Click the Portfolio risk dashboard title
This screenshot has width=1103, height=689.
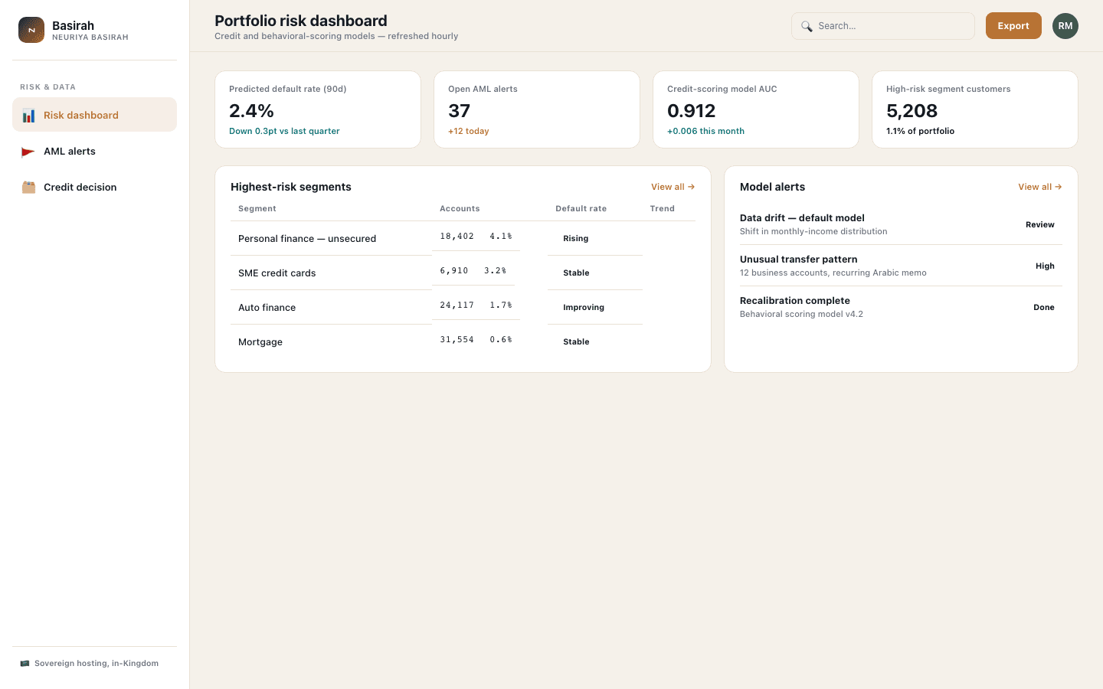point(301,21)
